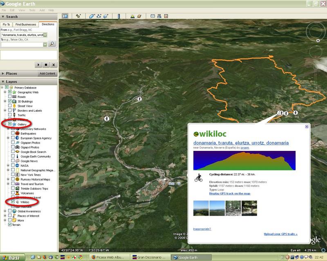Click the Add Content button
Image resolution: width=327 pixels, height=261 pixels.
coord(47,73)
